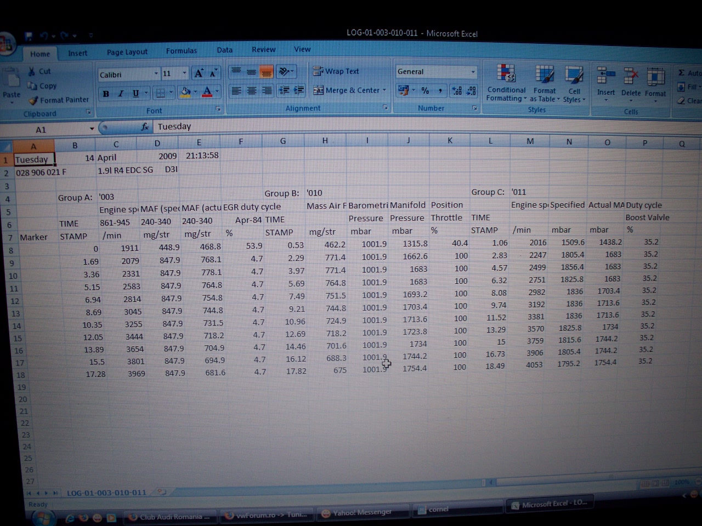Apply the yellow Fill Color swatch
Screen dimensions: 702x526
pyautogui.click(x=185, y=93)
